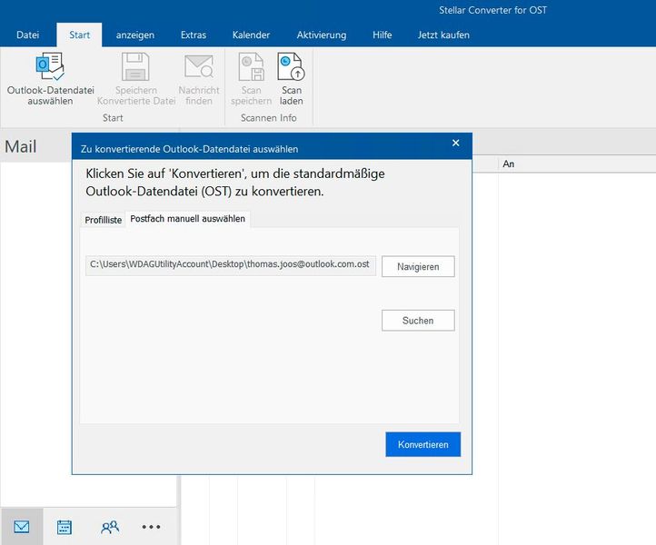Click the An column header
This screenshot has width=656, height=545.
pos(508,164)
